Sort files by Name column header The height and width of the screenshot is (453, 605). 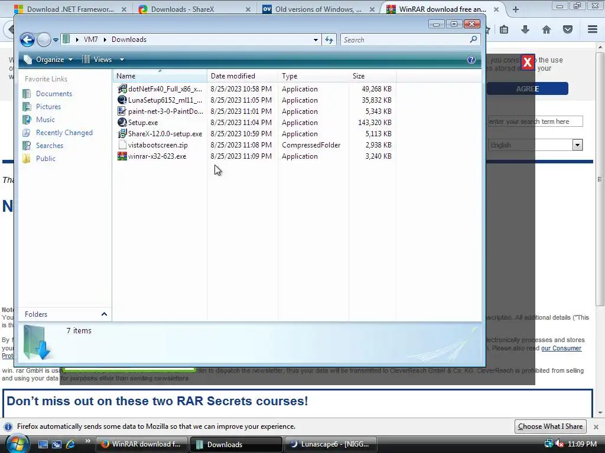point(160,76)
